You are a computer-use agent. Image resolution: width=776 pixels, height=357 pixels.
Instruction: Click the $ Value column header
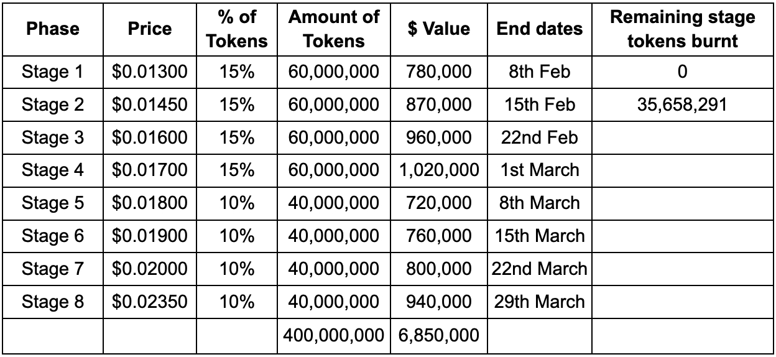point(439,29)
